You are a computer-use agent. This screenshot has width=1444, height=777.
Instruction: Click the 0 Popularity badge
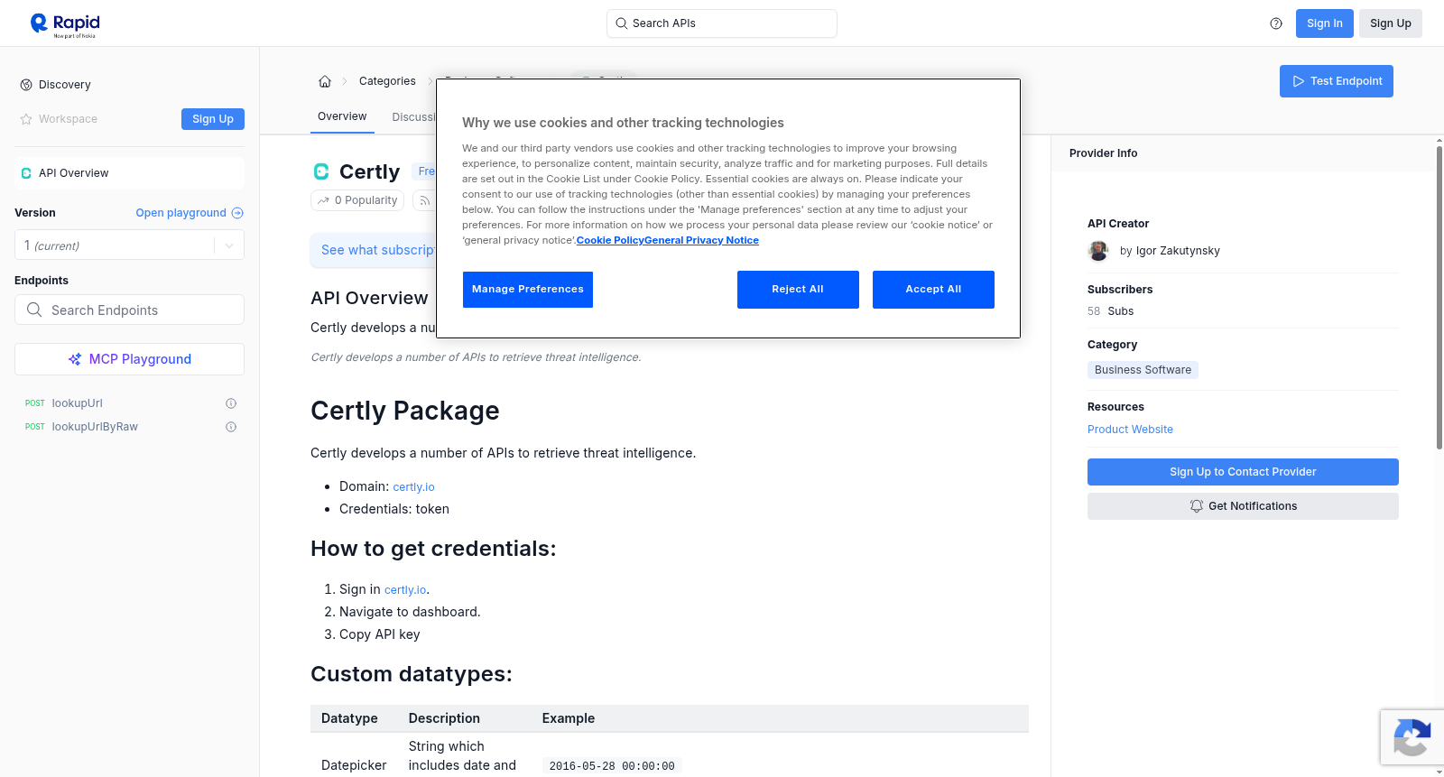click(357, 200)
